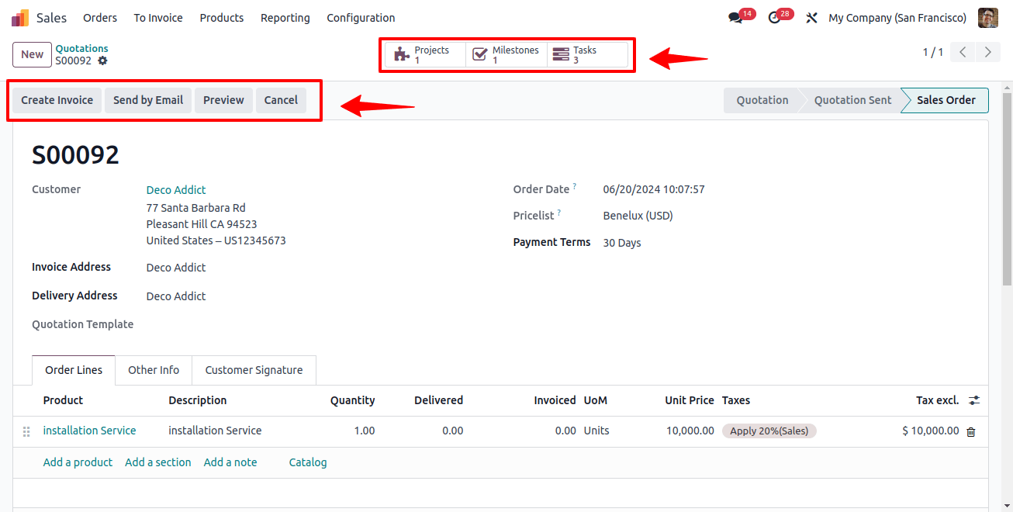Click the $ 10,000.00 subtotal cell
This screenshot has width=1013, height=512.
coord(930,431)
